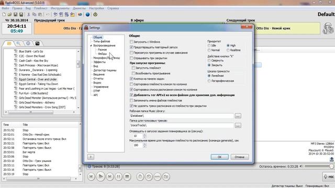Image resolution: width=335 pixels, height=188 pixels.
Task: Enable the Запускать с Windows checkbox
Action: pyautogui.click(x=131, y=42)
